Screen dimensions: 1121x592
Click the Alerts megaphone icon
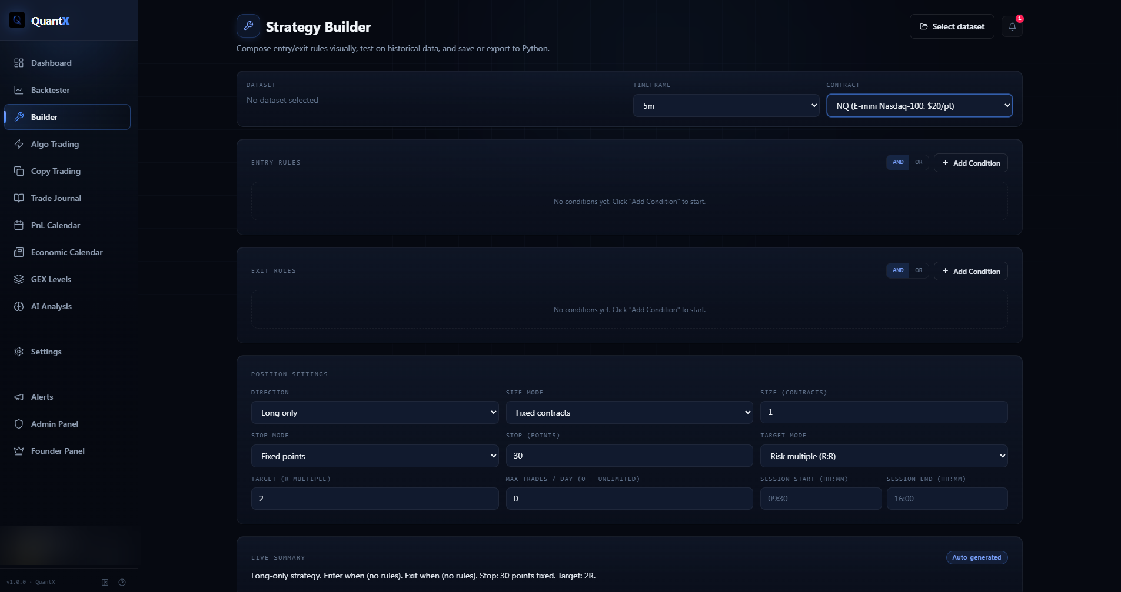[x=19, y=397]
